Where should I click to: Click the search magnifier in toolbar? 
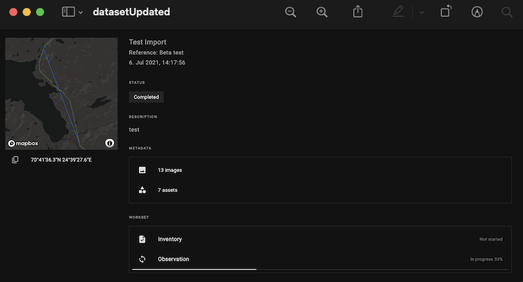coord(507,12)
